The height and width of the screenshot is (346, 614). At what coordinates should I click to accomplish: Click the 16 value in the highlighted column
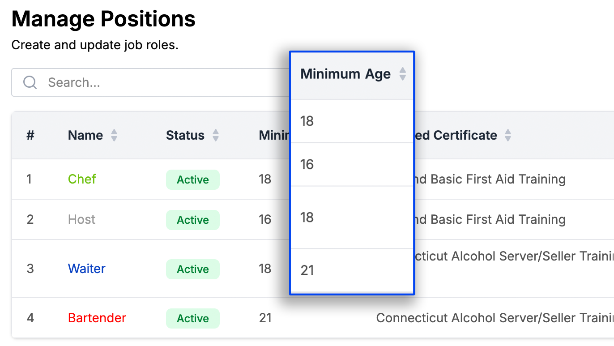click(307, 164)
